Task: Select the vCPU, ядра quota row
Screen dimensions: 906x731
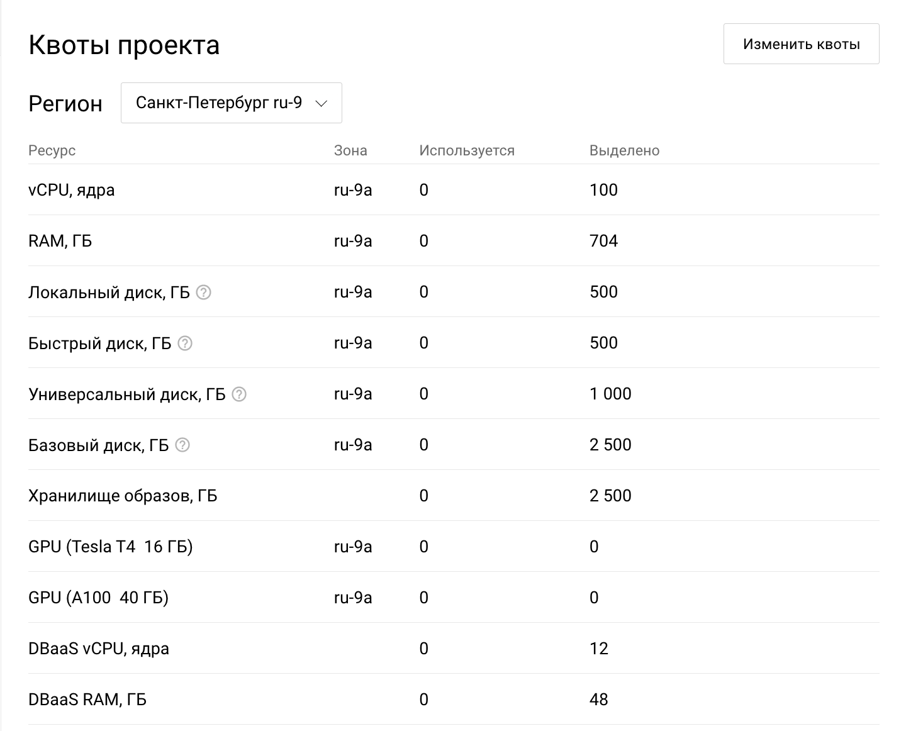Action: [71, 190]
